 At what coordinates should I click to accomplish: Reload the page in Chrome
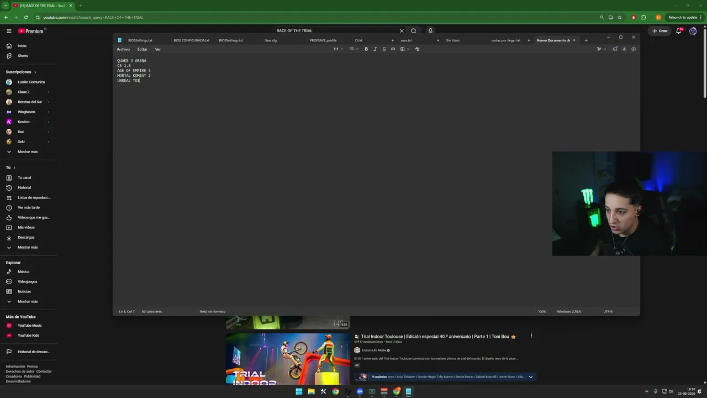pyautogui.click(x=26, y=17)
